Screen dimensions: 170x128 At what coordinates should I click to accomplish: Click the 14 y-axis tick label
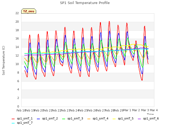17,47
